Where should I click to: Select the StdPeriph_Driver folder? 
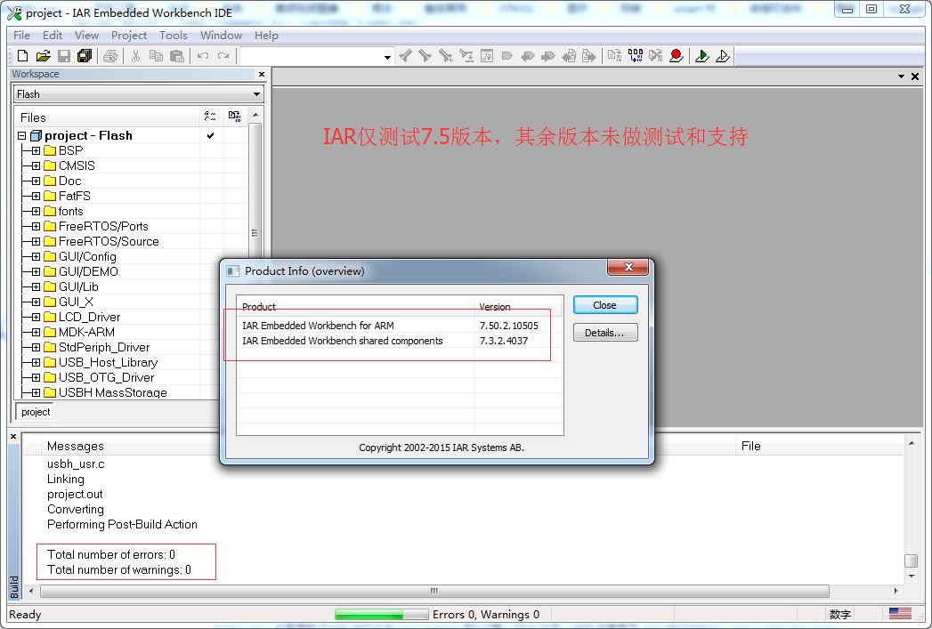pyautogui.click(x=104, y=348)
